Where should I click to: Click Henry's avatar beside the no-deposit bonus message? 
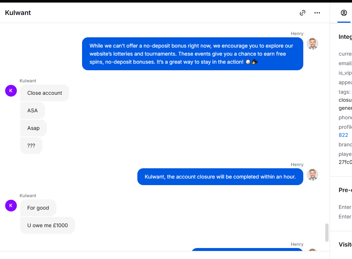tap(312, 44)
